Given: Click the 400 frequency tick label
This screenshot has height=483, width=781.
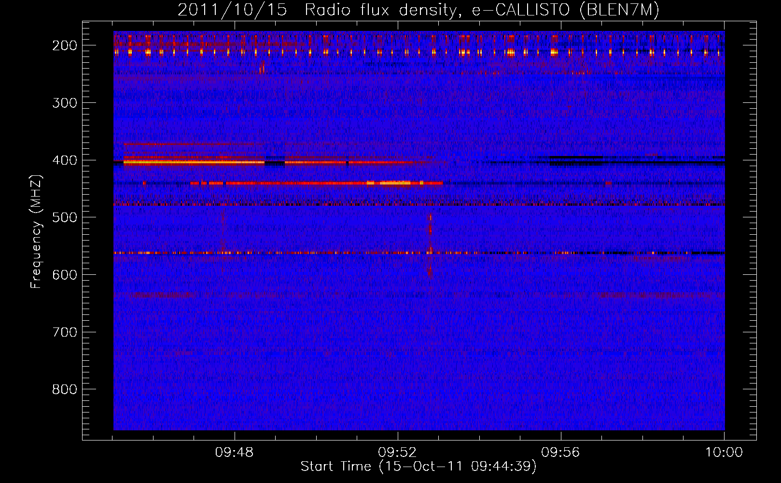Looking at the screenshot, I should pyautogui.click(x=64, y=160).
